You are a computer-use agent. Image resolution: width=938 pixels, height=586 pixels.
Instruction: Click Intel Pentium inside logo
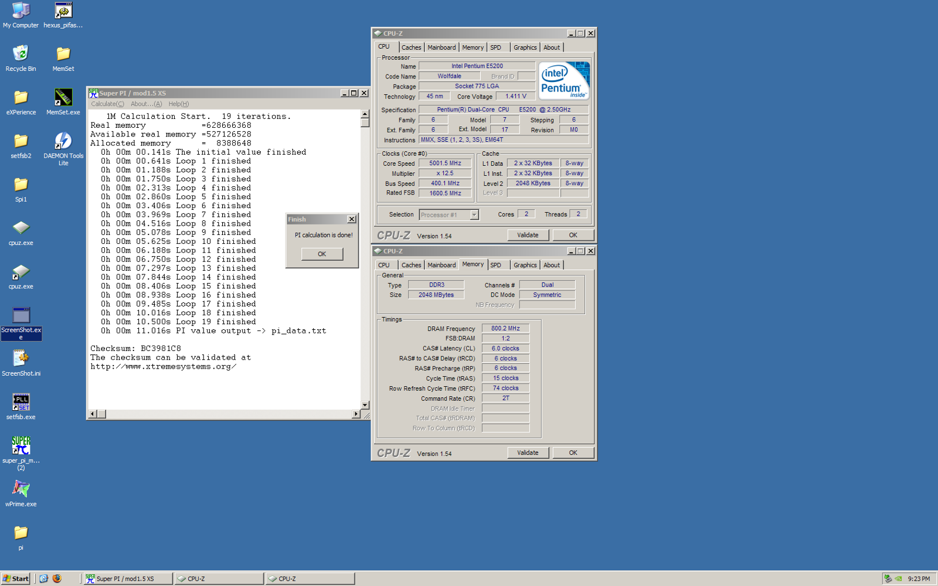coord(563,81)
